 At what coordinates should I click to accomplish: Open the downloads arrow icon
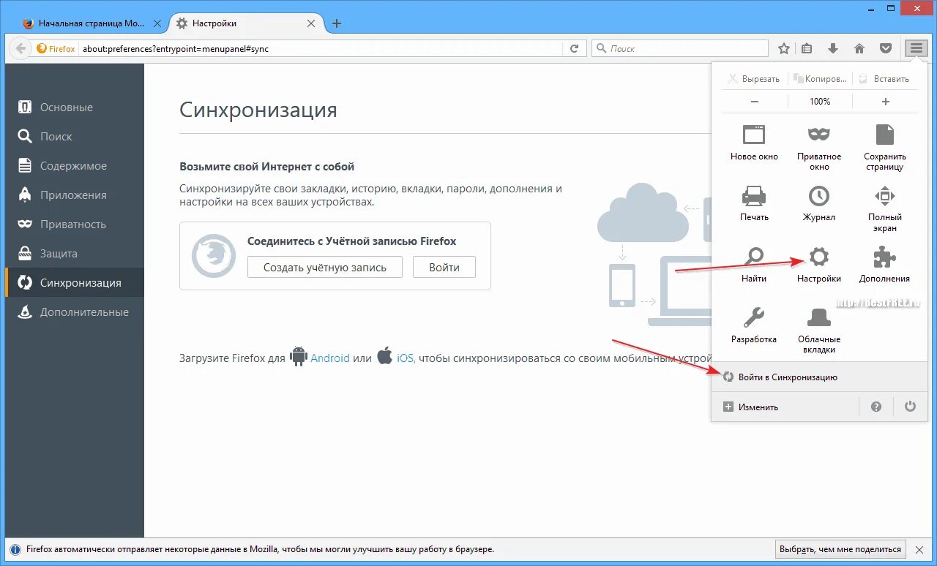pos(833,48)
